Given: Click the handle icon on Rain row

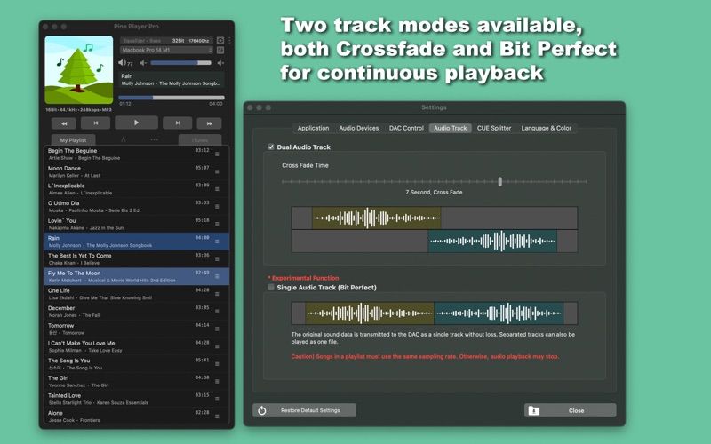Looking at the screenshot, I should click(217, 242).
